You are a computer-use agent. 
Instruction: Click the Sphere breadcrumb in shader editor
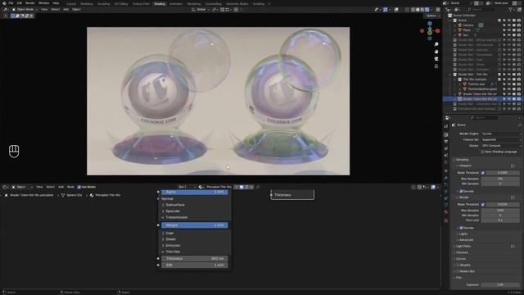pos(71,195)
